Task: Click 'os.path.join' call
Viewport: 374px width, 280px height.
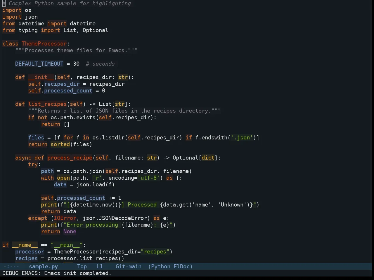Action: 83,171
